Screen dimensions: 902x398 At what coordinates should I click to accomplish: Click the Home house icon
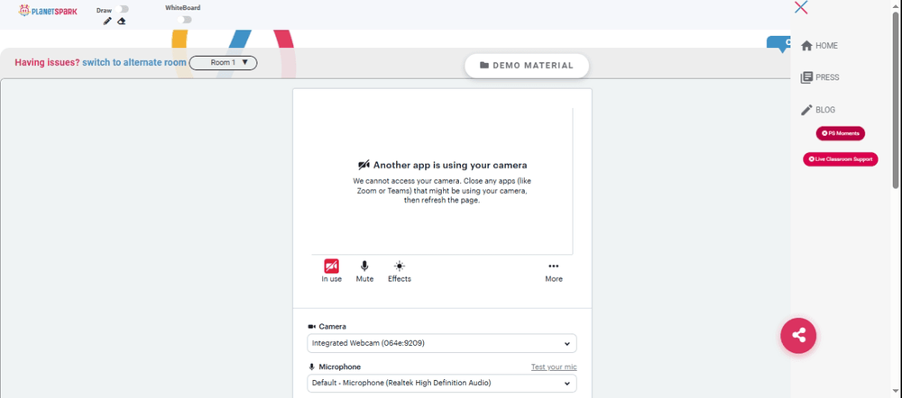coord(806,46)
